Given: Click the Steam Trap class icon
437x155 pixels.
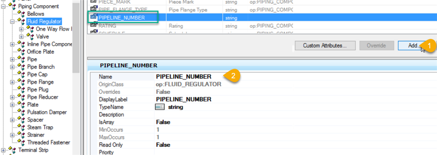Looking at the screenshot, I should coord(22,127).
